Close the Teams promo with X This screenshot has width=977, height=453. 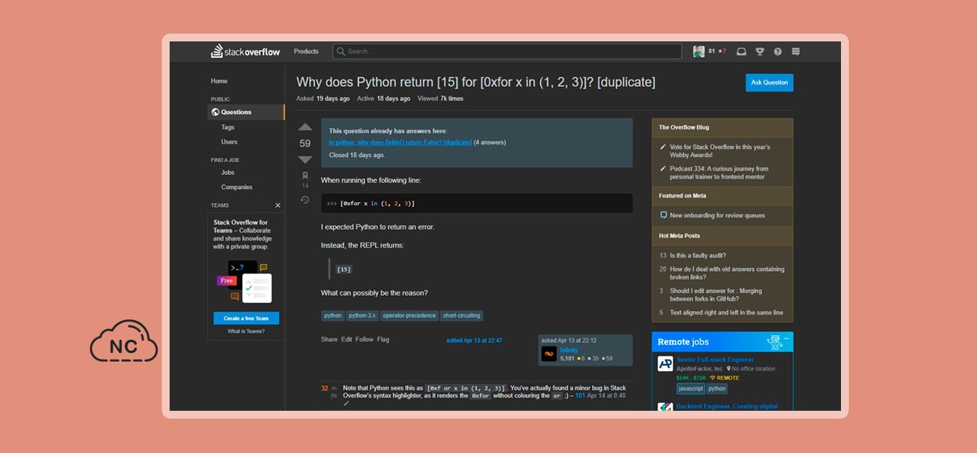pos(277,205)
